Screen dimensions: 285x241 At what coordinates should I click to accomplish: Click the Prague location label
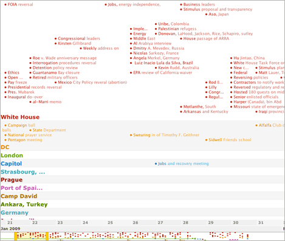point(12,180)
